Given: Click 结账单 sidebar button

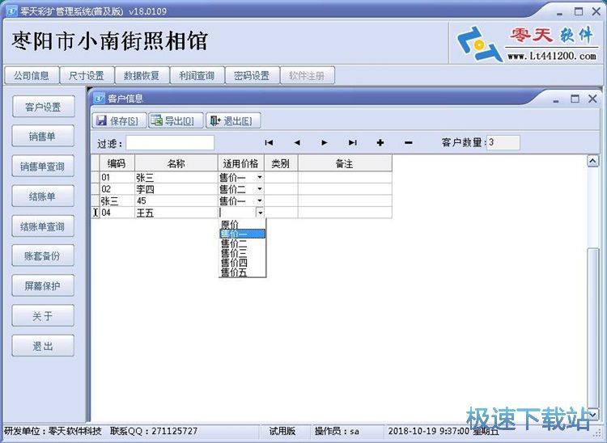Looking at the screenshot, I should tap(43, 196).
